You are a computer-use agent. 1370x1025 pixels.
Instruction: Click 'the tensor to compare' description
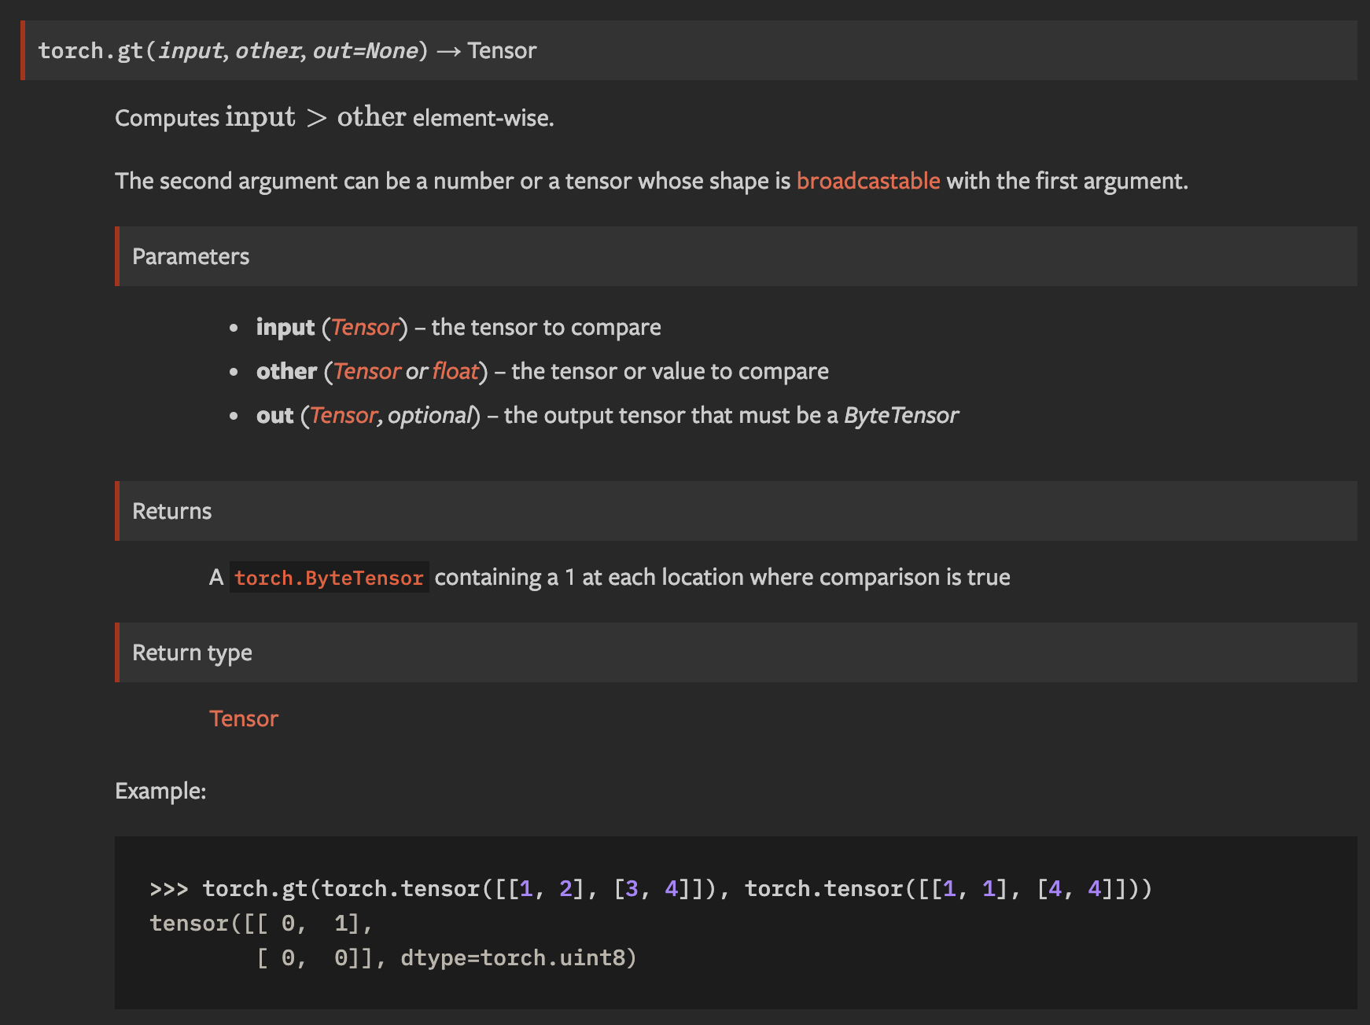(546, 327)
